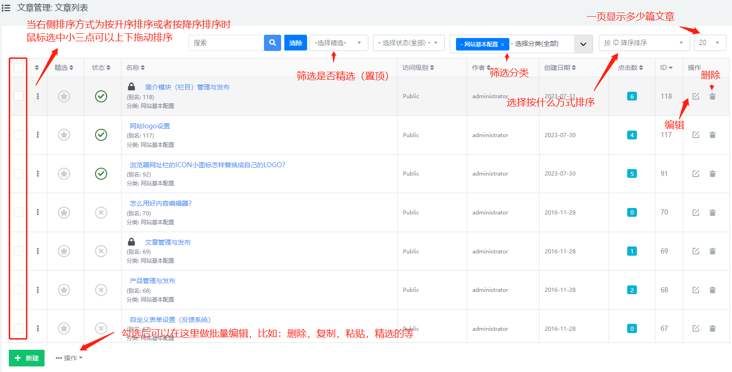Click the green 新建 button
The width and height of the screenshot is (732, 372).
click(27, 358)
